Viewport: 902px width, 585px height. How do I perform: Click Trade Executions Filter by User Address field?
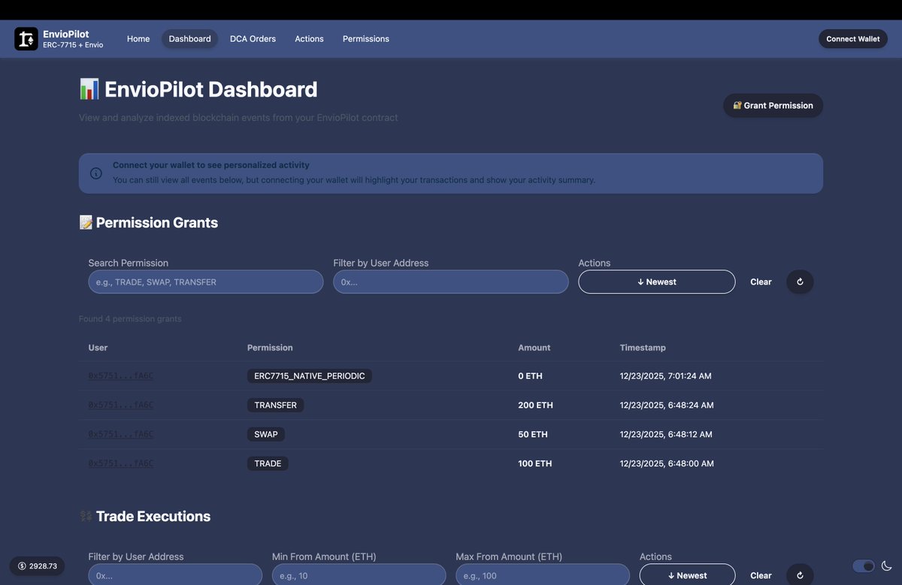[x=175, y=575]
